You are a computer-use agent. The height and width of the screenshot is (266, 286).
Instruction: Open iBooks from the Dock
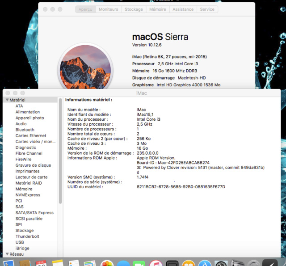[189, 263]
